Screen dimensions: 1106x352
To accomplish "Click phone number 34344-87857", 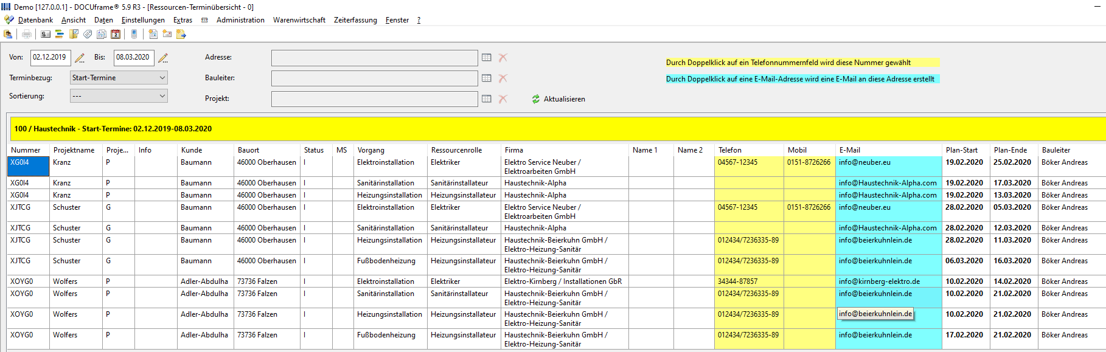I will pos(737,281).
